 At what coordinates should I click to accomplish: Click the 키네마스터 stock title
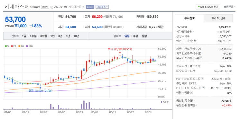pos(17,7)
